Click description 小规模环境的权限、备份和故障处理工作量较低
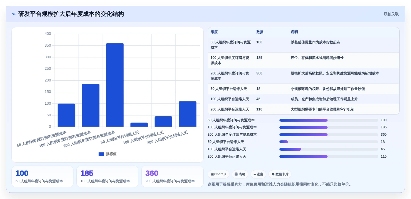The width and height of the screenshot is (411, 199). (x=328, y=89)
